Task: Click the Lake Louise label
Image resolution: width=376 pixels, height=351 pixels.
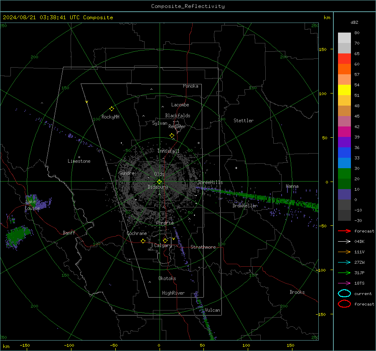Action: click(x=32, y=205)
